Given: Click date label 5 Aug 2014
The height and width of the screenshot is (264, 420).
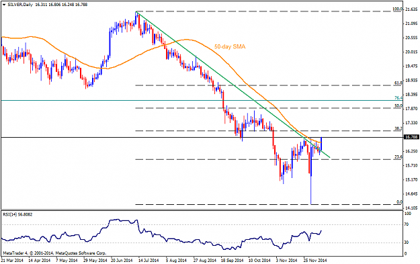Looking at the screenshot, I should (x=176, y=260).
